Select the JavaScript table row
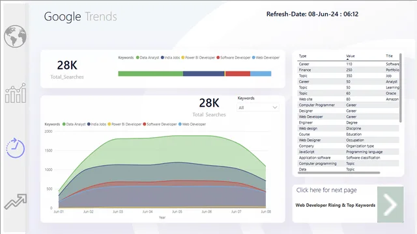417x234 pixels. click(348, 151)
